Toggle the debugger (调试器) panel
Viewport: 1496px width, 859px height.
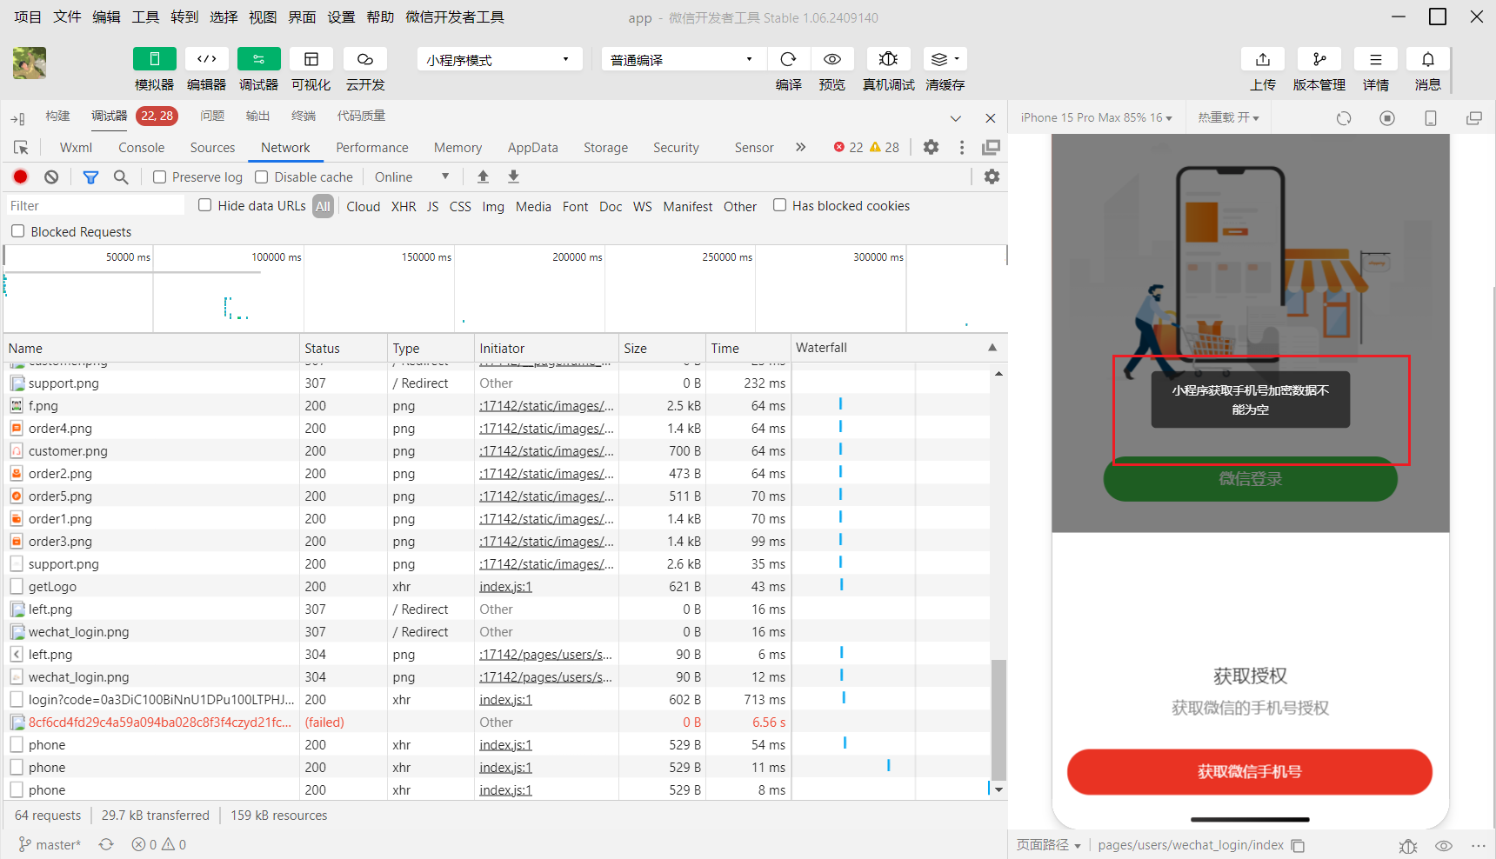coord(258,59)
